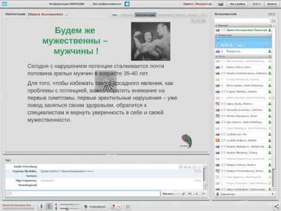Click user list scrollbar up arrow
The height and width of the screenshot is (211, 281).
click(273, 25)
